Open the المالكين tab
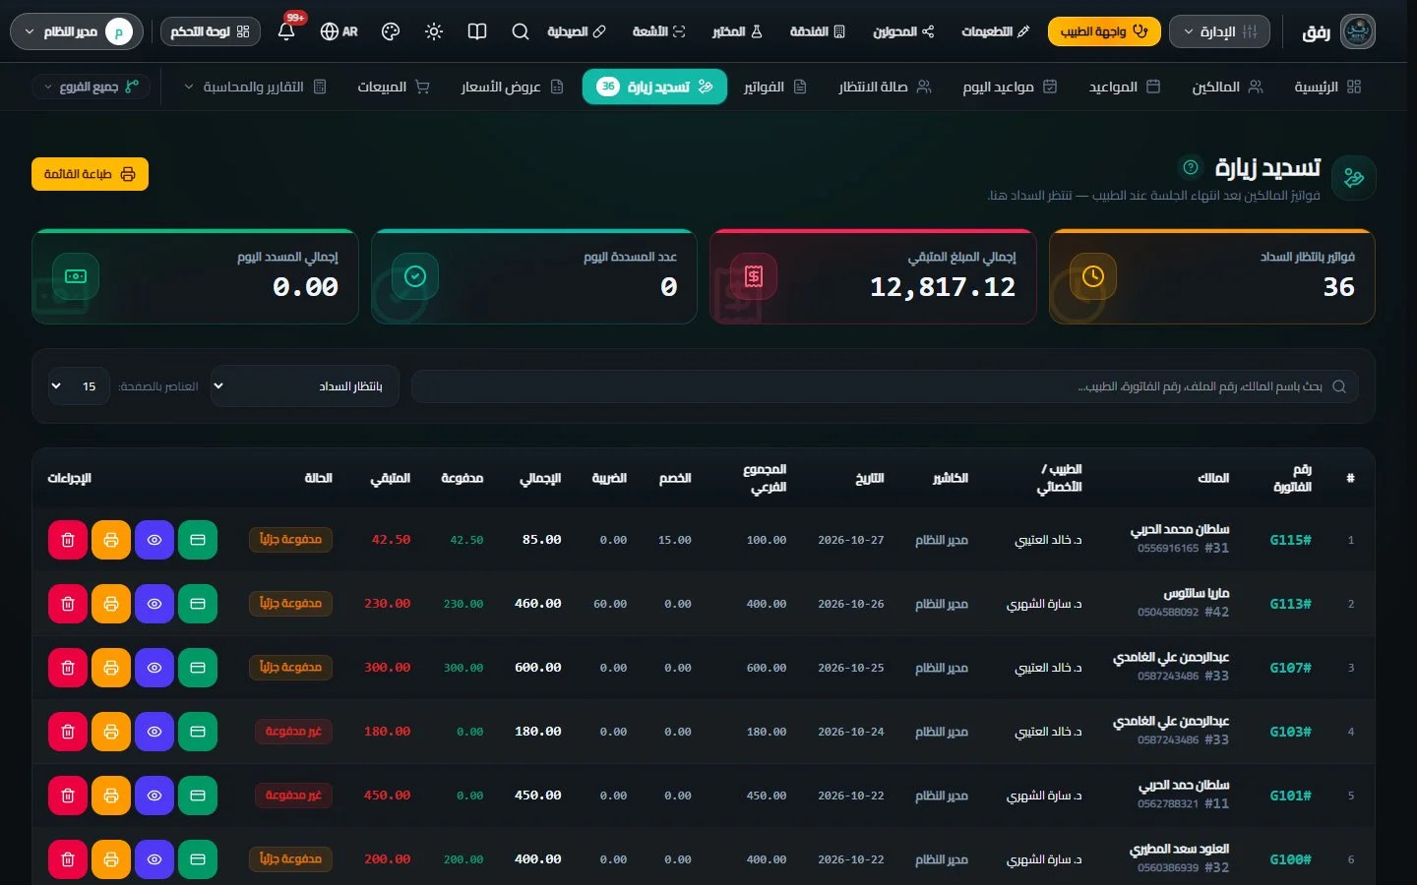The height and width of the screenshot is (885, 1417). click(x=1227, y=87)
